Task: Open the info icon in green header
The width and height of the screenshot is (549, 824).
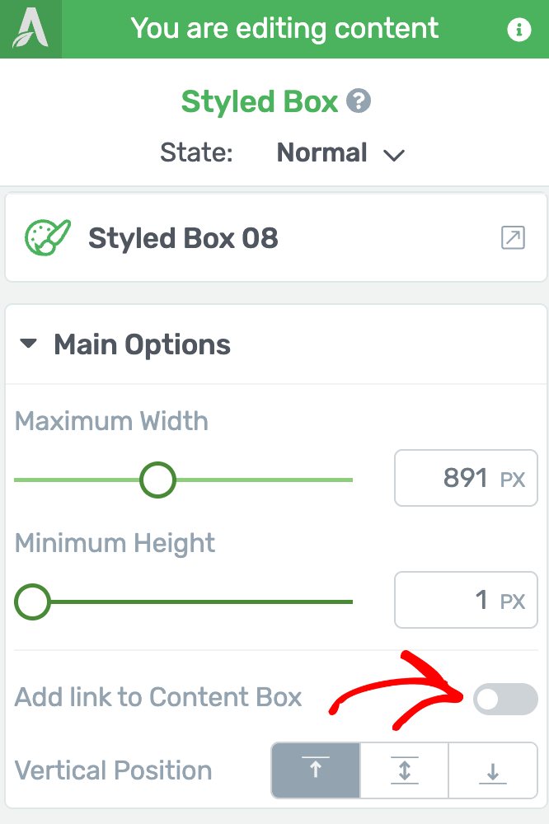Action: point(518,30)
